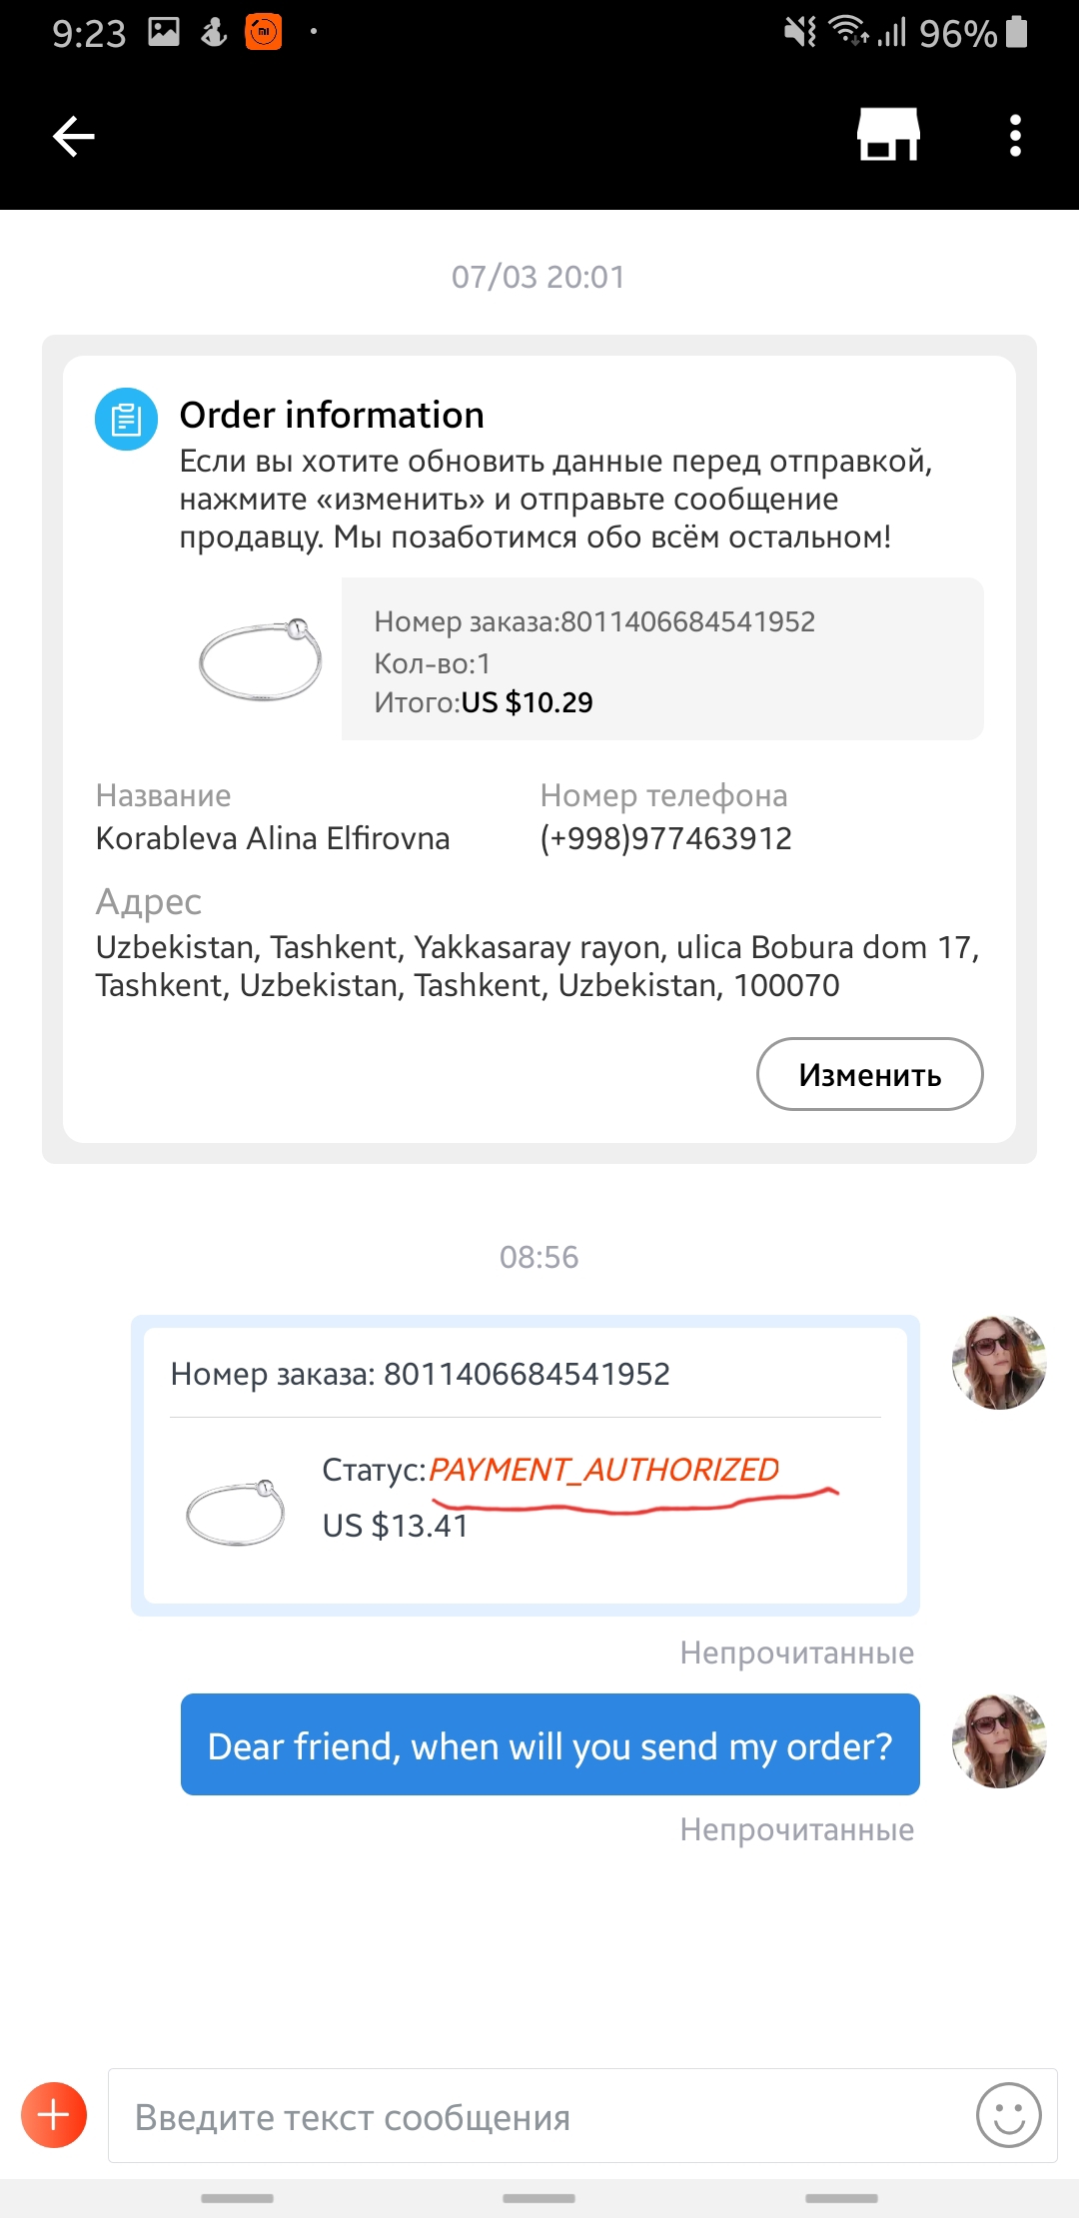Tap the order number in Order information
Viewport: 1079px width, 2218px height.
[594, 621]
